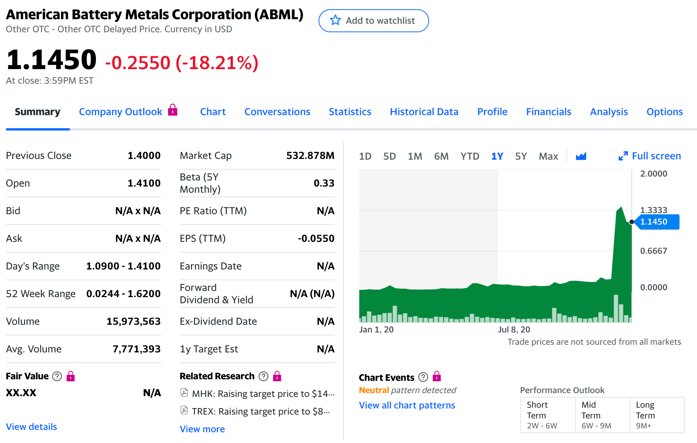
Task: Select the Max chart range
Action: [548, 156]
